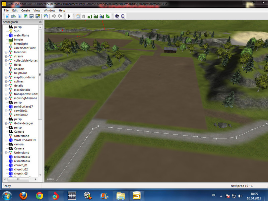Click the scenegraph vertical scrollbar thumb
268x201 pixels.
click(40, 74)
